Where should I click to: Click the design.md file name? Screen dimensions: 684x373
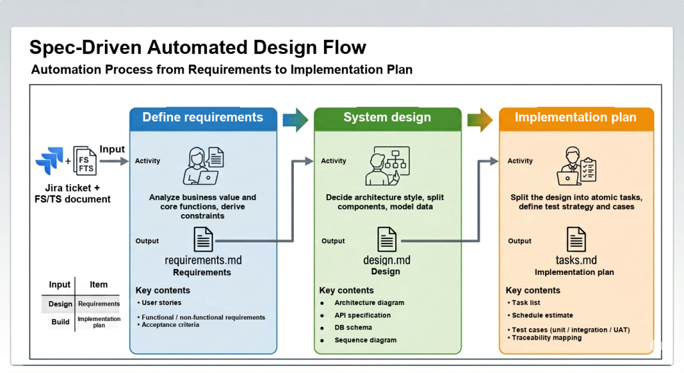tap(387, 260)
